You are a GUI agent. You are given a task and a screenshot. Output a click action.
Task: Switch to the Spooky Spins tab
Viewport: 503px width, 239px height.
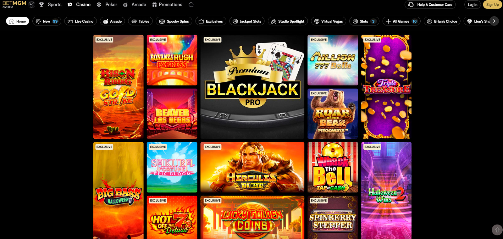click(174, 21)
